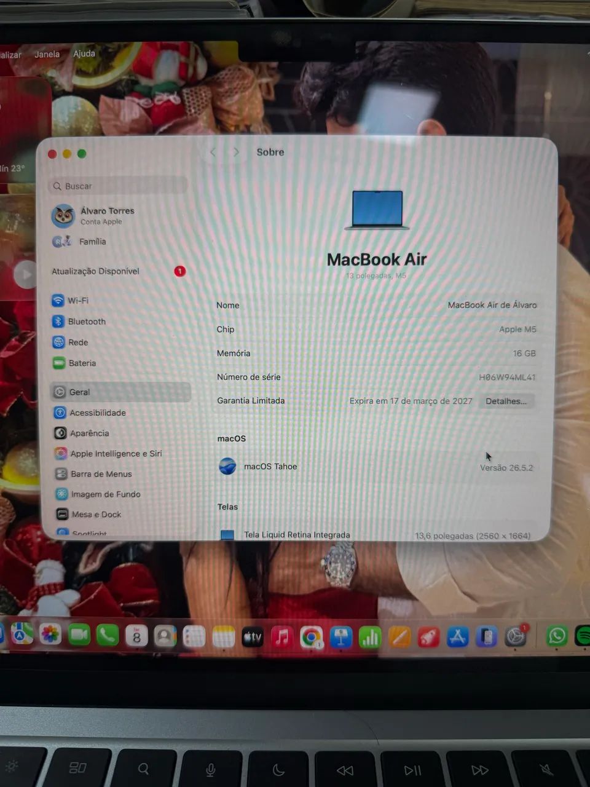
Task: Click the MacBook Air laptop image
Action: [377, 210]
